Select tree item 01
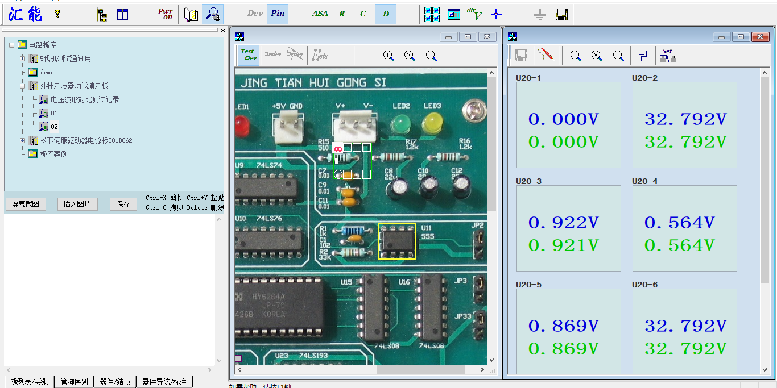Screen dimensions: 777x388 coord(54,113)
